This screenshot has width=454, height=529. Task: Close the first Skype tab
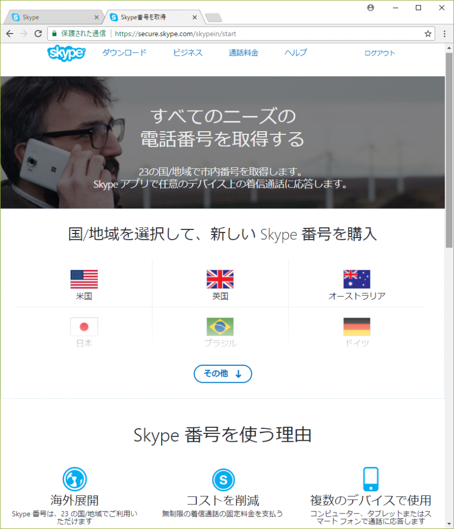[x=97, y=17]
